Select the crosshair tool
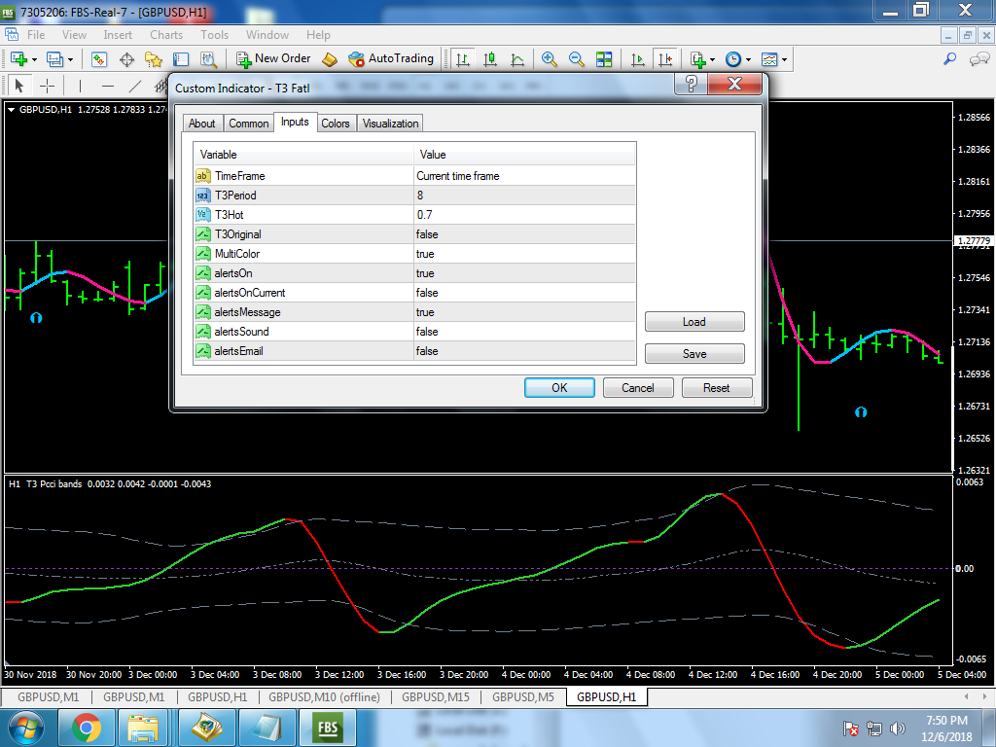 click(x=47, y=86)
